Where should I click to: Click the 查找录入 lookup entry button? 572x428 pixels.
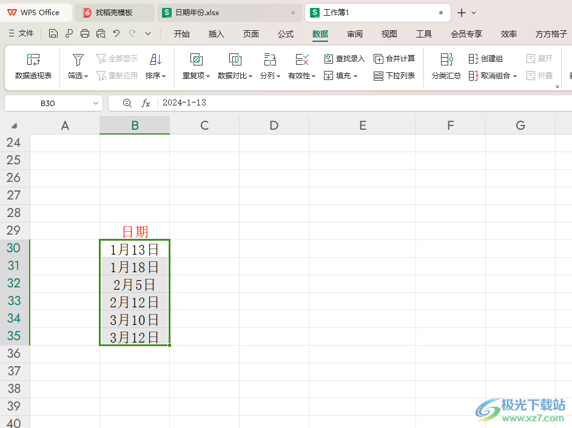(x=345, y=58)
